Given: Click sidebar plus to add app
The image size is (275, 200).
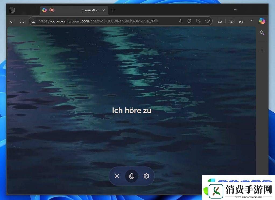Looking at the screenshot, I should pyautogui.click(x=262, y=51).
